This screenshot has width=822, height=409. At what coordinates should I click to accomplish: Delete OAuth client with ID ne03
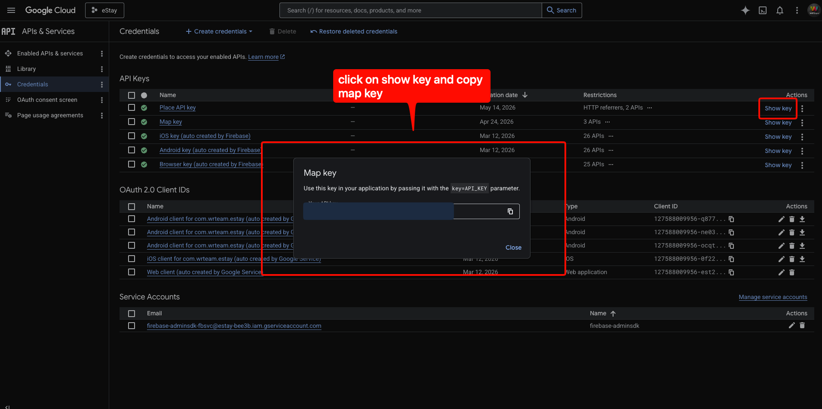pos(792,232)
